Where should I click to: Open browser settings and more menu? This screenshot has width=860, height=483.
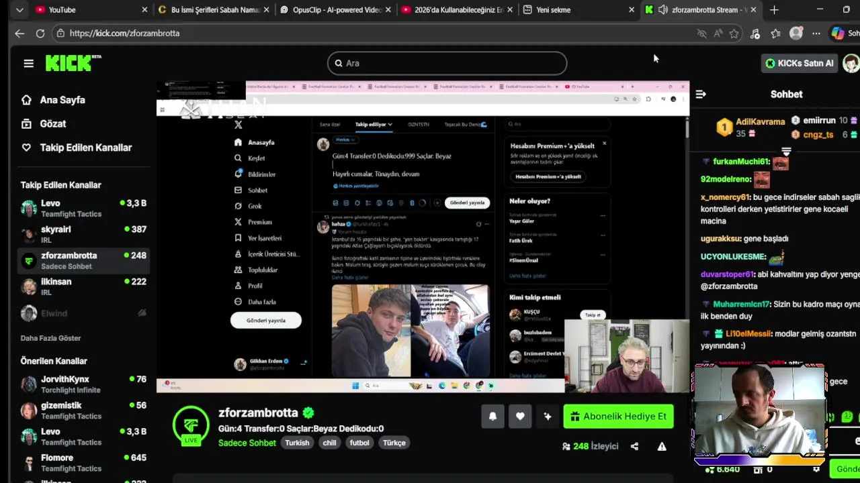[x=816, y=34]
